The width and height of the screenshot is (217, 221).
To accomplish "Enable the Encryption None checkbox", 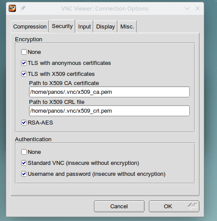I will 24,52.
